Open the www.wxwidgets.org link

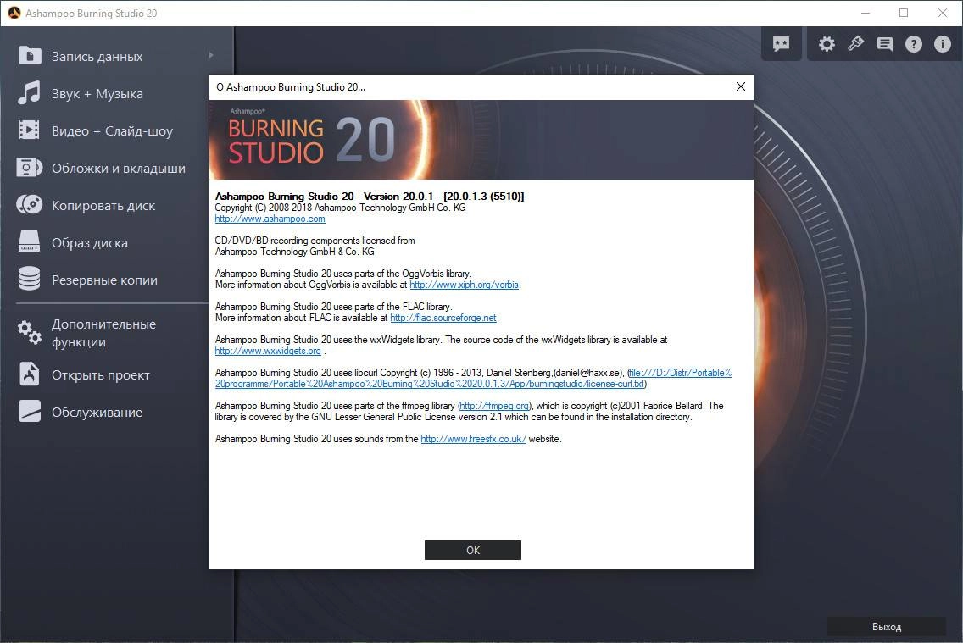click(x=268, y=351)
